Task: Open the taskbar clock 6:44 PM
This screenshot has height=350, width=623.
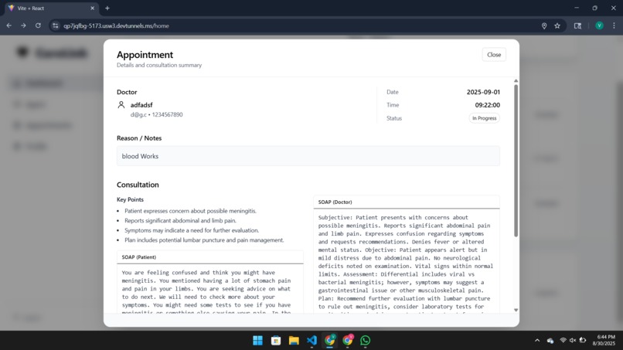Action: coord(604,341)
